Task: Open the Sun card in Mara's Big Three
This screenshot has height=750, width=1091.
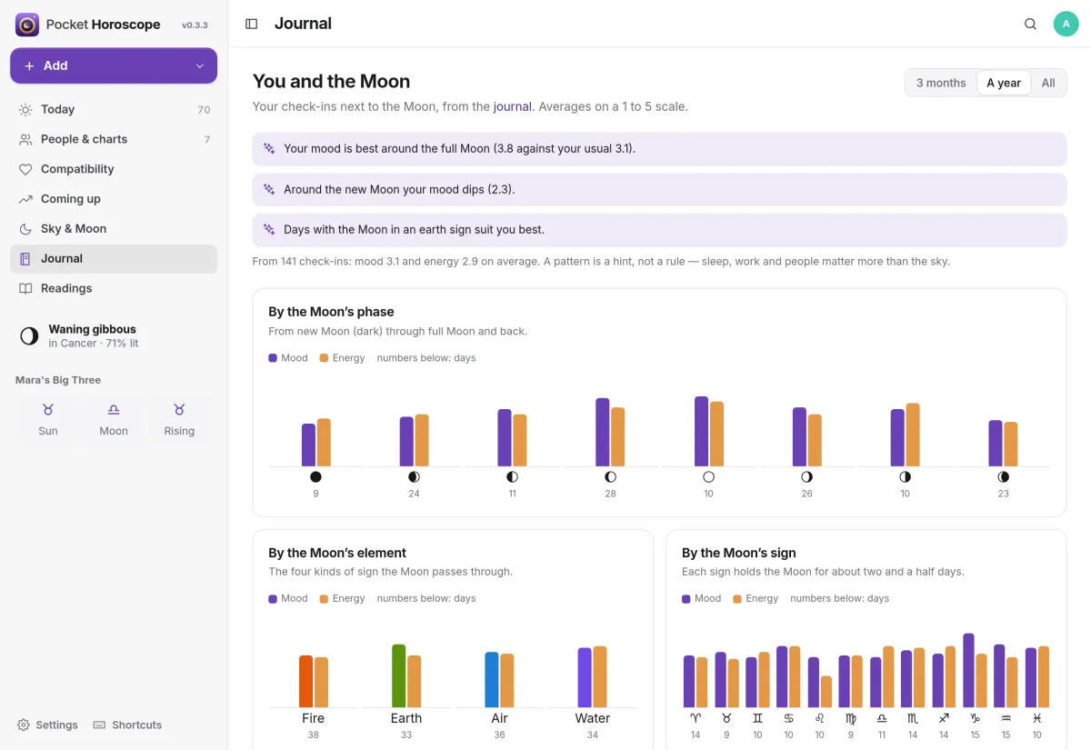Action: click(48, 420)
